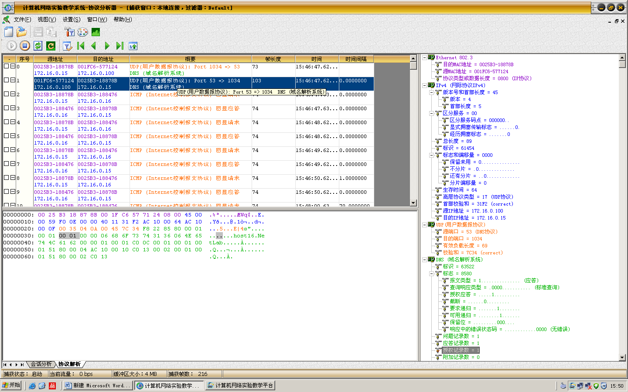
Task: Open the green traffic graph icon
Action: click(96, 32)
